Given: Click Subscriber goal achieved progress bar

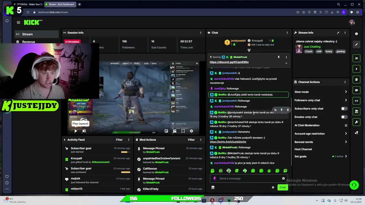Looking at the screenshot, I should tap(126, 172).
